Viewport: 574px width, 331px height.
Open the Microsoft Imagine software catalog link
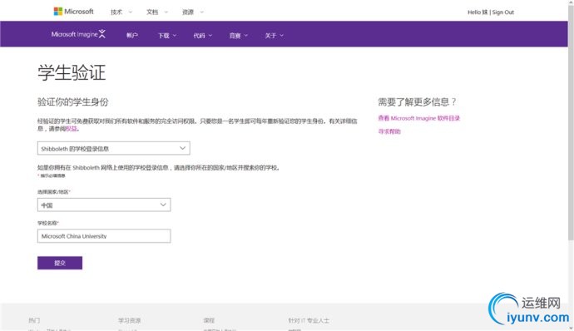point(418,118)
